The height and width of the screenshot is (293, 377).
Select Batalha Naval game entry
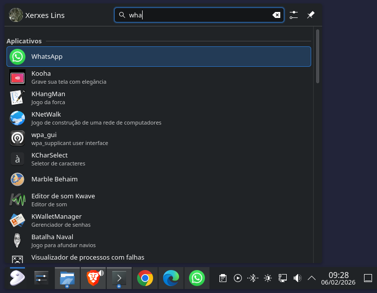point(159,241)
